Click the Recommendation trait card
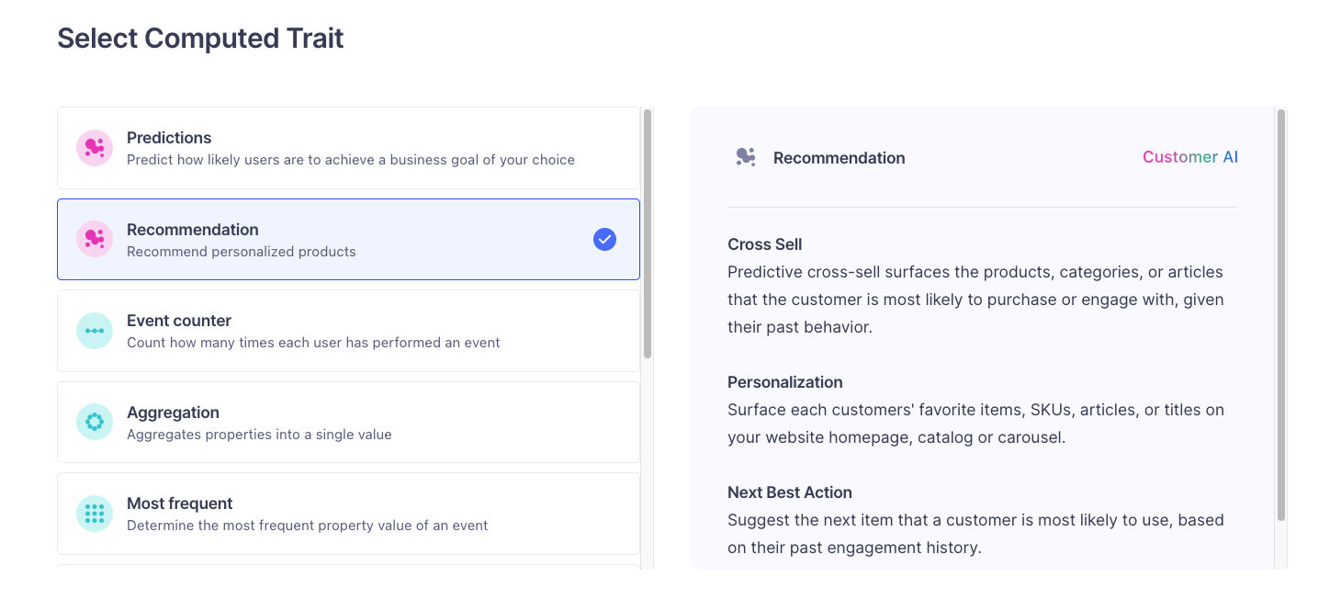1341x611 pixels. point(349,239)
